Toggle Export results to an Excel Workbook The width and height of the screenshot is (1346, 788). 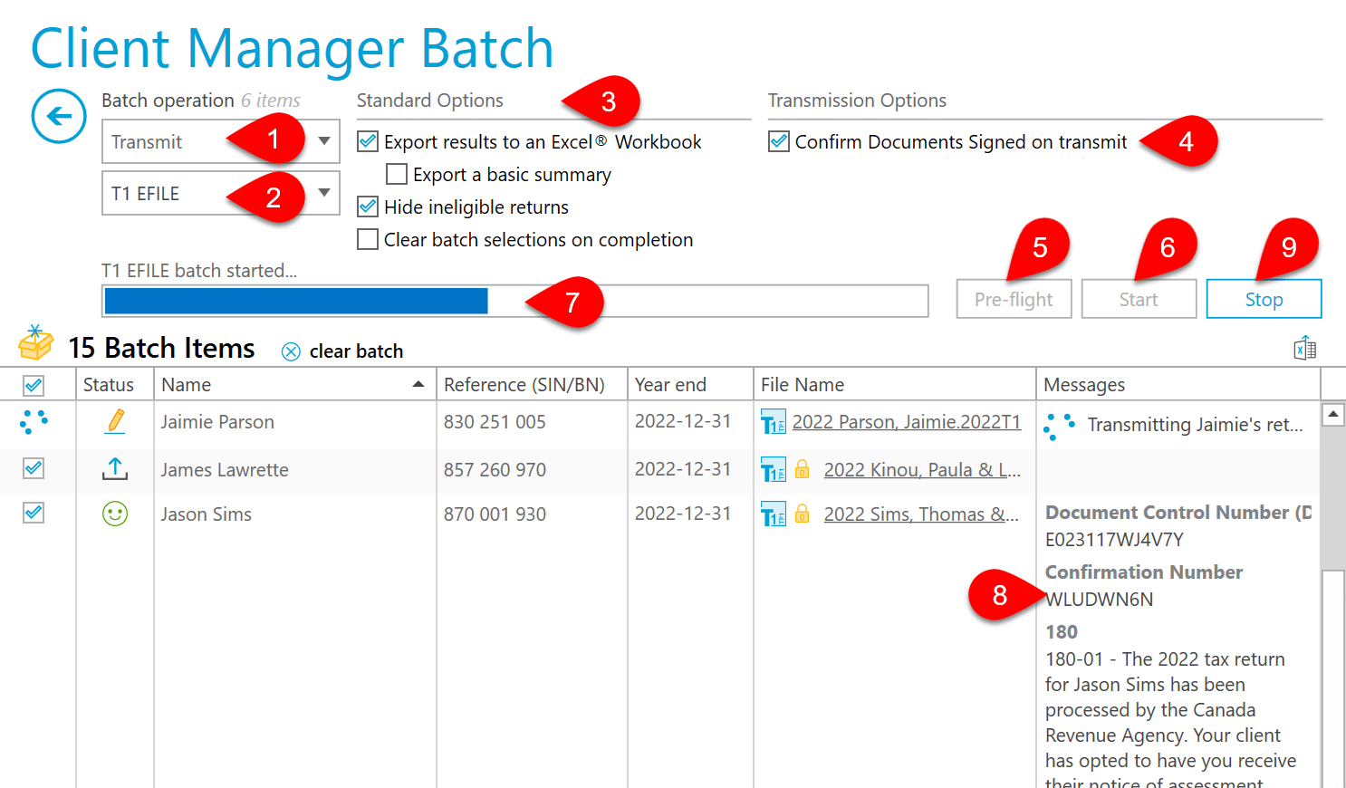(x=368, y=141)
